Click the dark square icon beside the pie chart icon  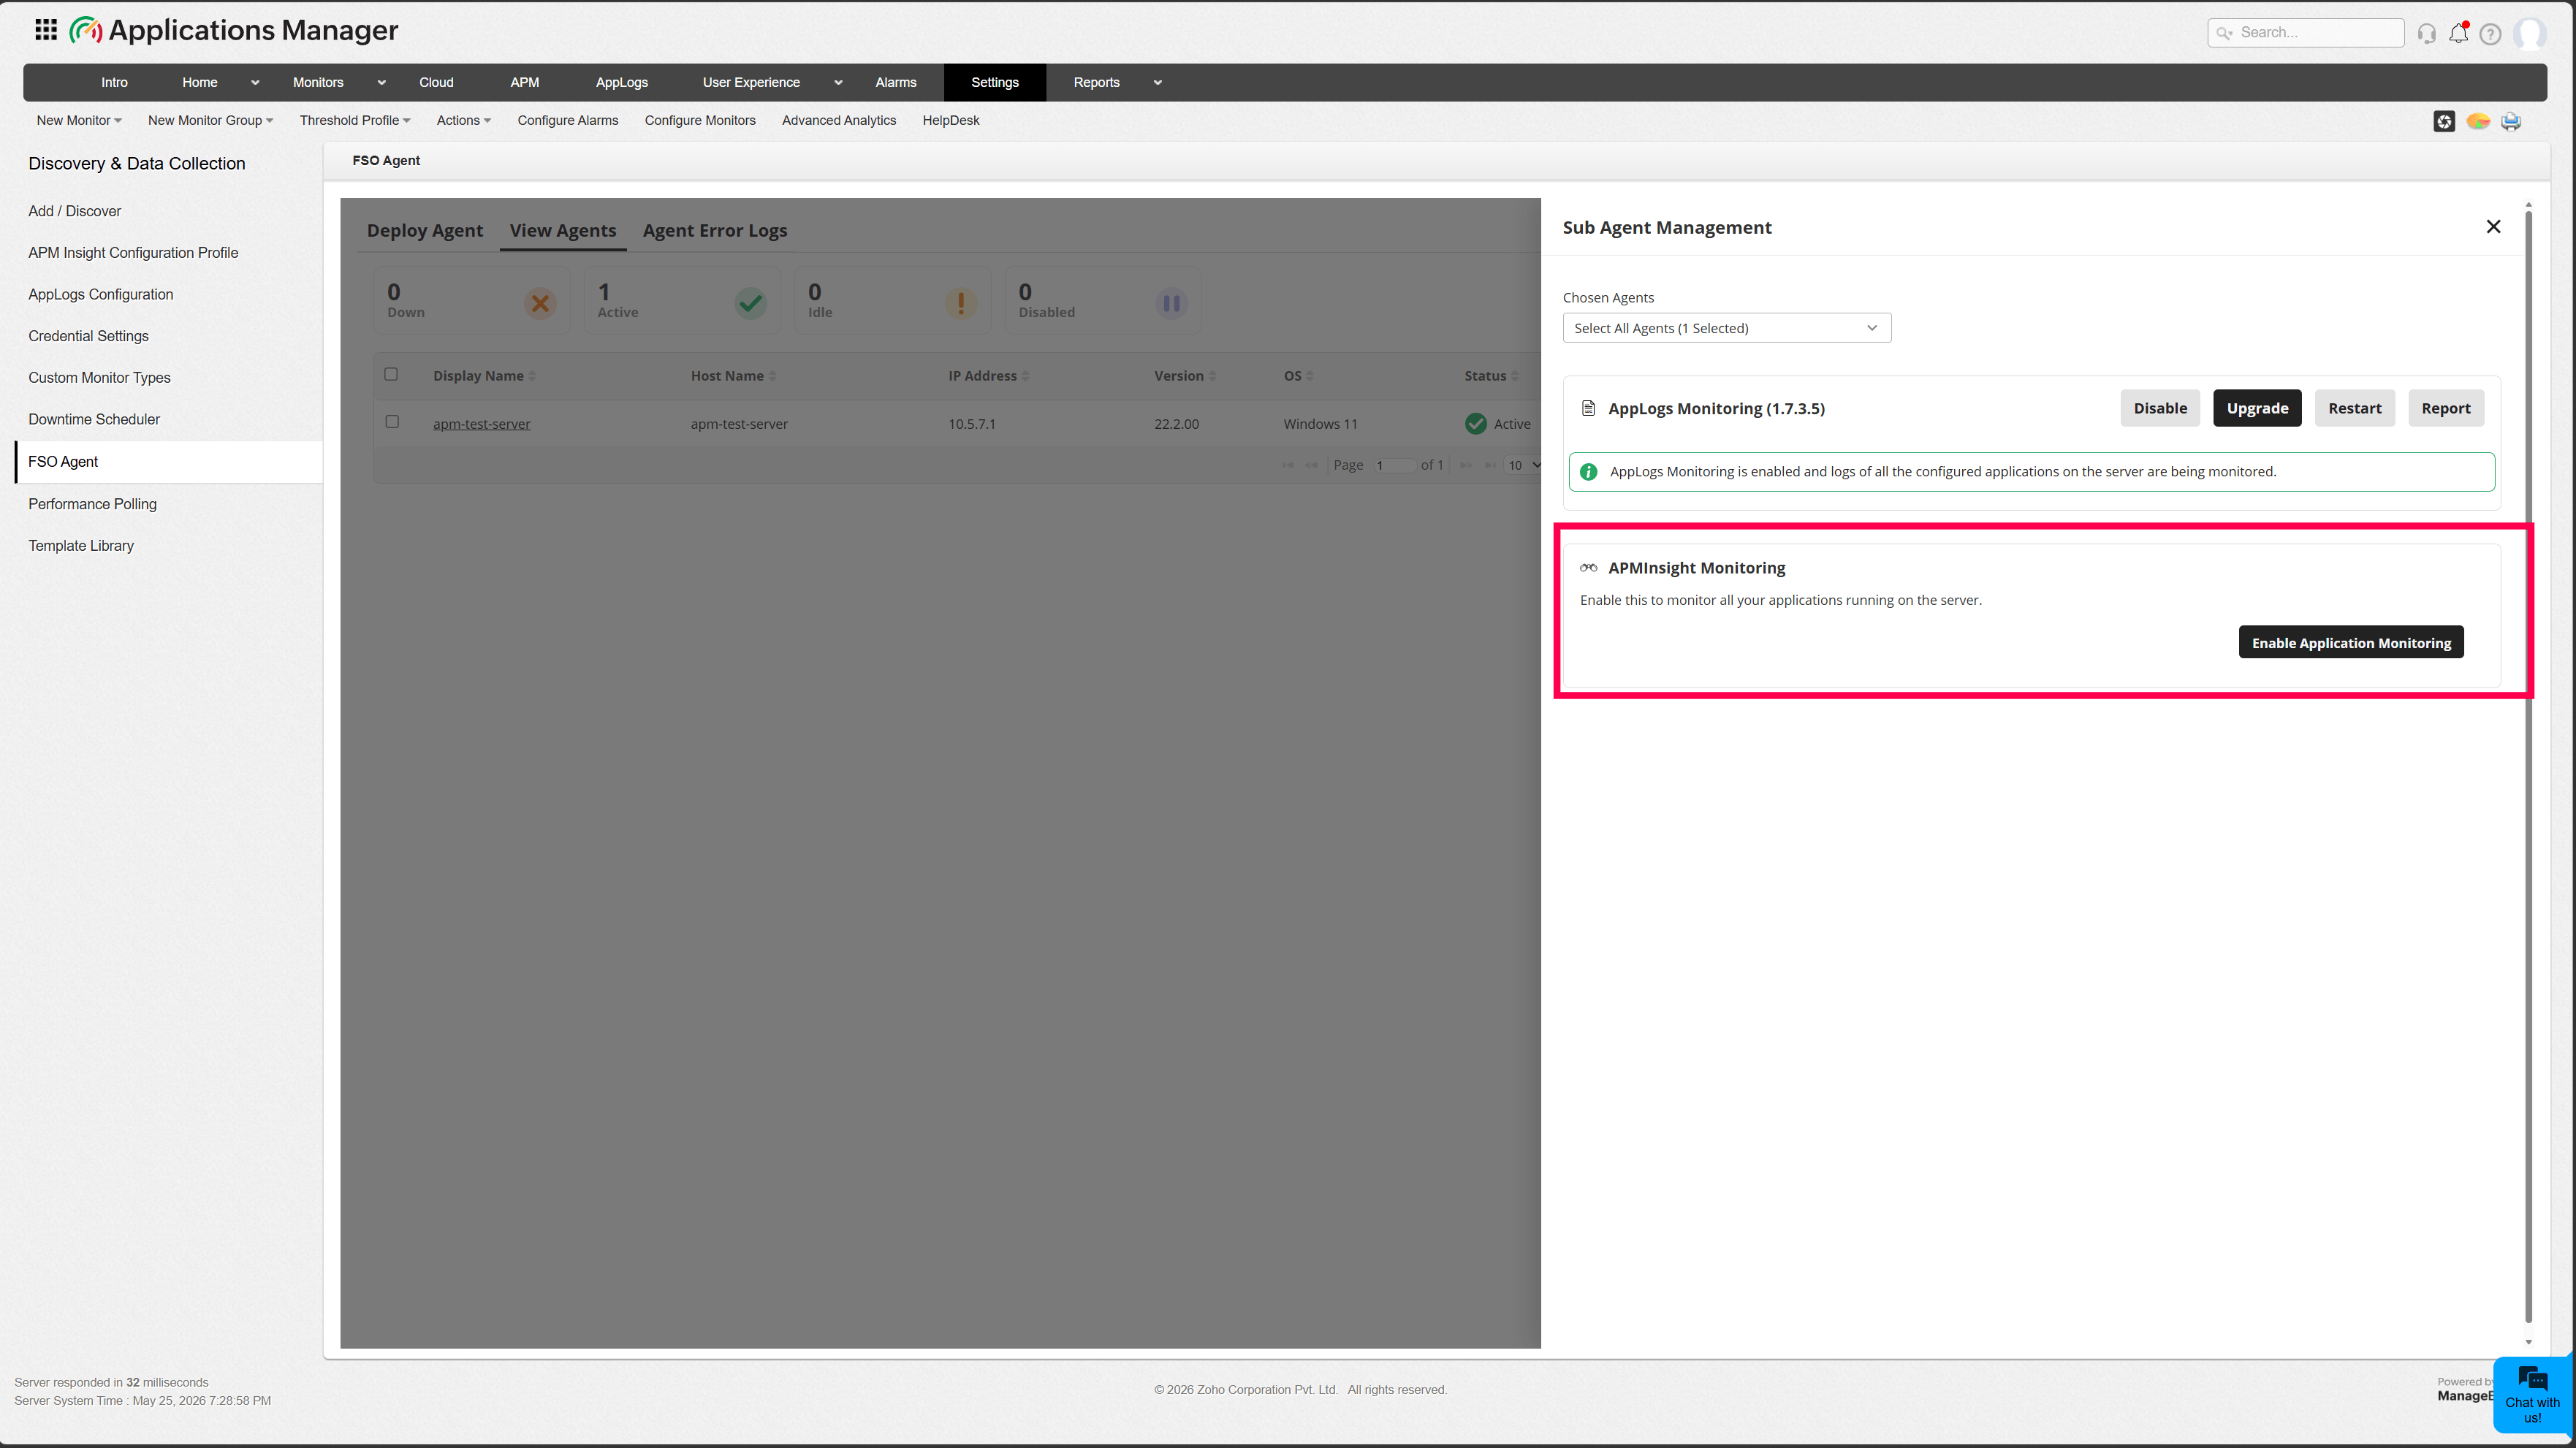coord(2444,121)
